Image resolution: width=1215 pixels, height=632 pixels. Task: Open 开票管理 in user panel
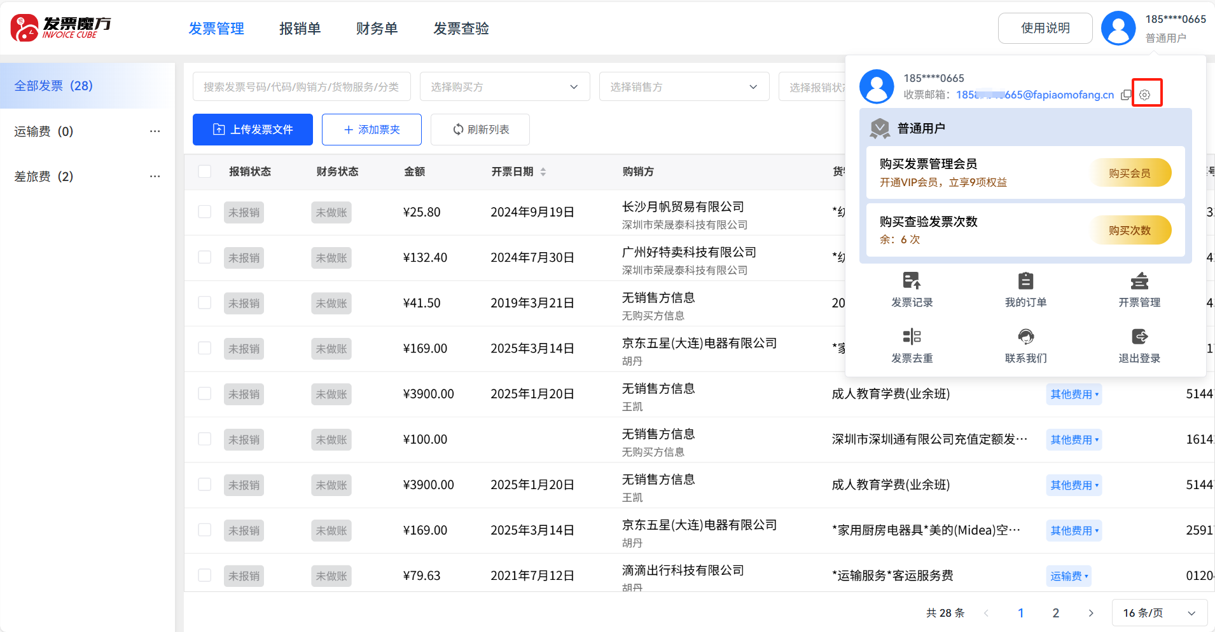coord(1139,290)
